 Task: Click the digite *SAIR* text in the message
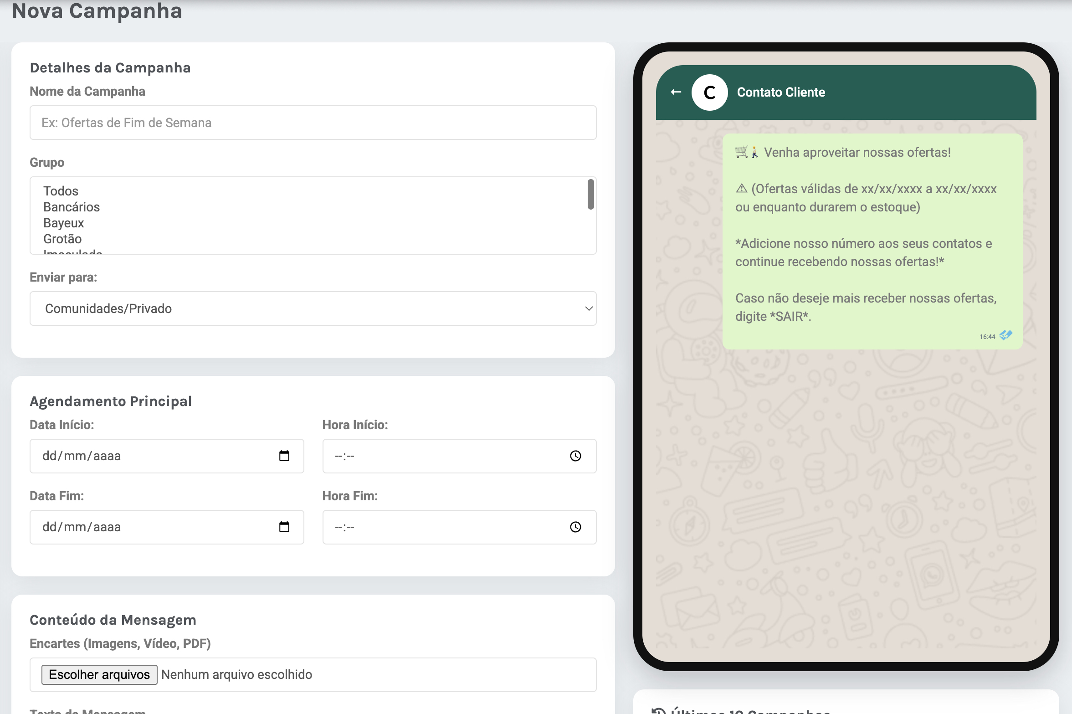[773, 316]
